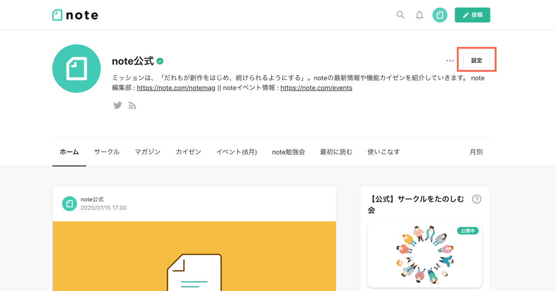556x291 pixels.
Task: Open the イベント(6月) tab
Action: pos(237,152)
